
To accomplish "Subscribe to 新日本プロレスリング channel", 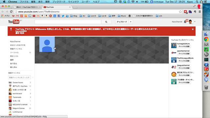I will point(184,75).
